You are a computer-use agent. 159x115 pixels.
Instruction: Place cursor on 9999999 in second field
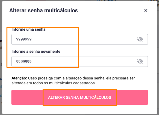point(24,61)
